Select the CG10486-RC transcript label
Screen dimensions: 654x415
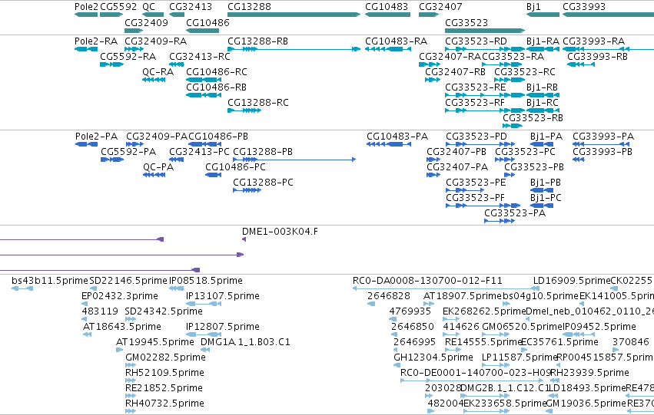[217, 72]
